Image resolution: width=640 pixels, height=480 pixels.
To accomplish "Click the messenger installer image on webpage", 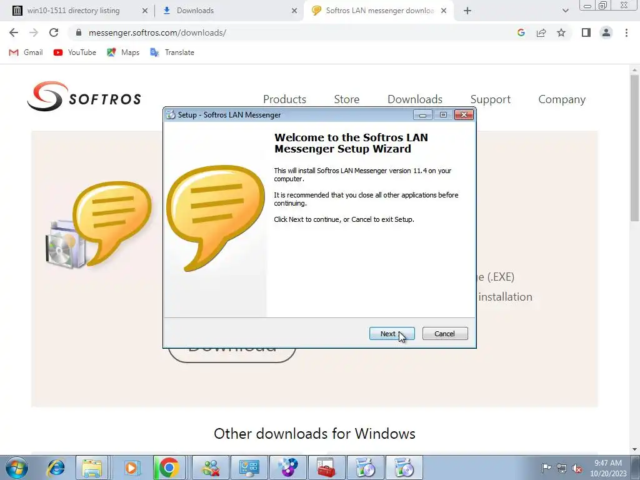I will 98,225.
